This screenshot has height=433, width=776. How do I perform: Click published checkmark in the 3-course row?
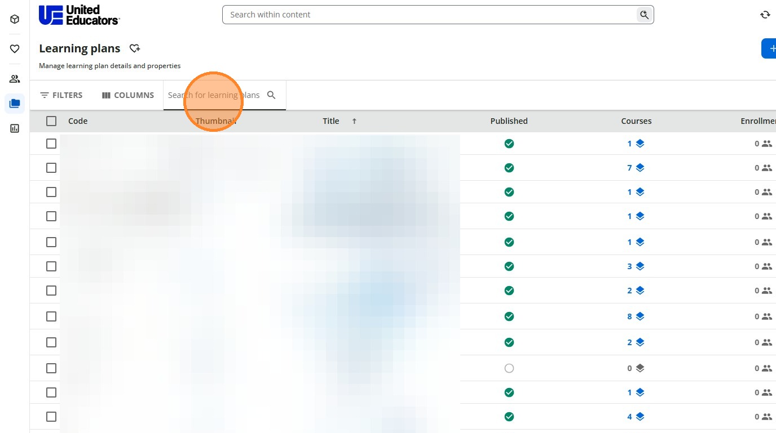point(509,266)
